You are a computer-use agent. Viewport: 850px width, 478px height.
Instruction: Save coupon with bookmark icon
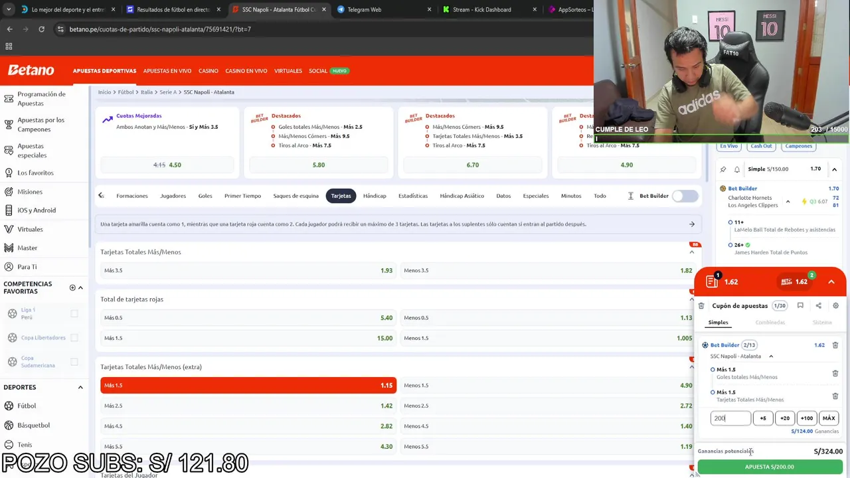(800, 306)
